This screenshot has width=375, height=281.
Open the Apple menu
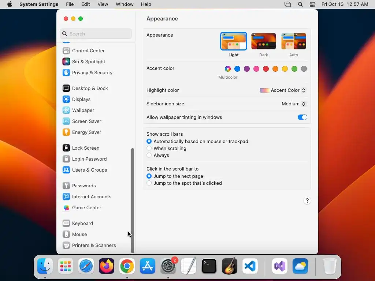point(10,4)
